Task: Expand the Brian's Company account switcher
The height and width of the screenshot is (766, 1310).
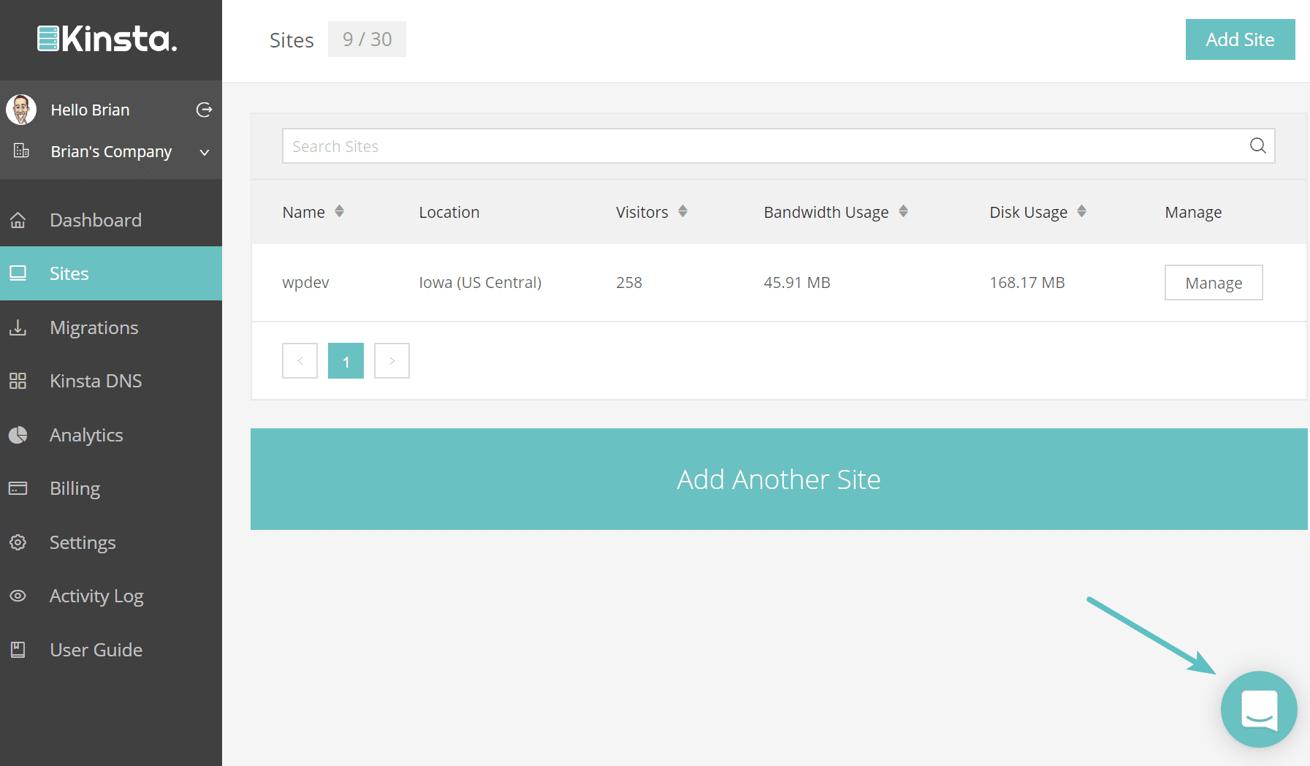Action: (204, 152)
